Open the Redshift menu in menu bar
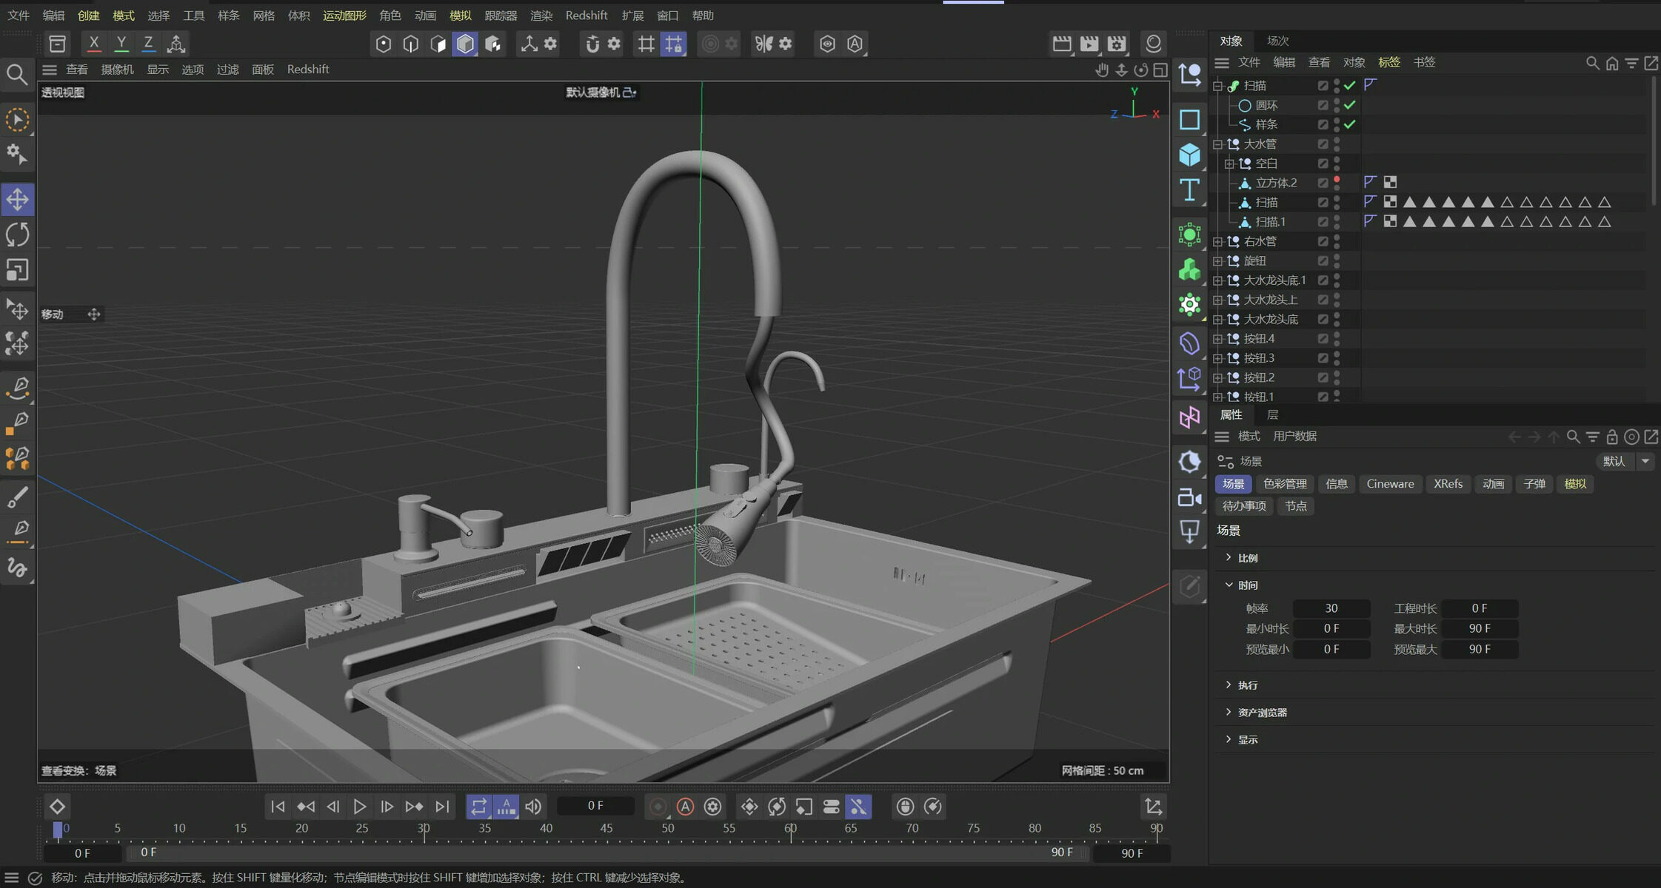 (586, 16)
